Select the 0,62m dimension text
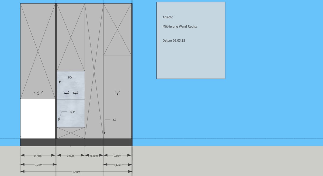The height and width of the screenshot is (176, 323). point(117,165)
